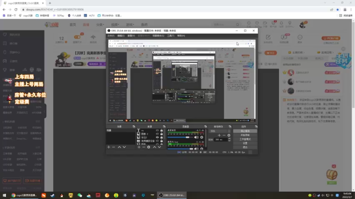Toggle lock on 视频捕获设备 source
355x199 pixels.
click(162, 141)
